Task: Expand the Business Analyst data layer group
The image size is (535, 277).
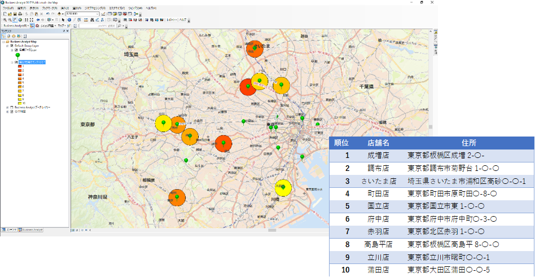Action: click(x=6, y=107)
